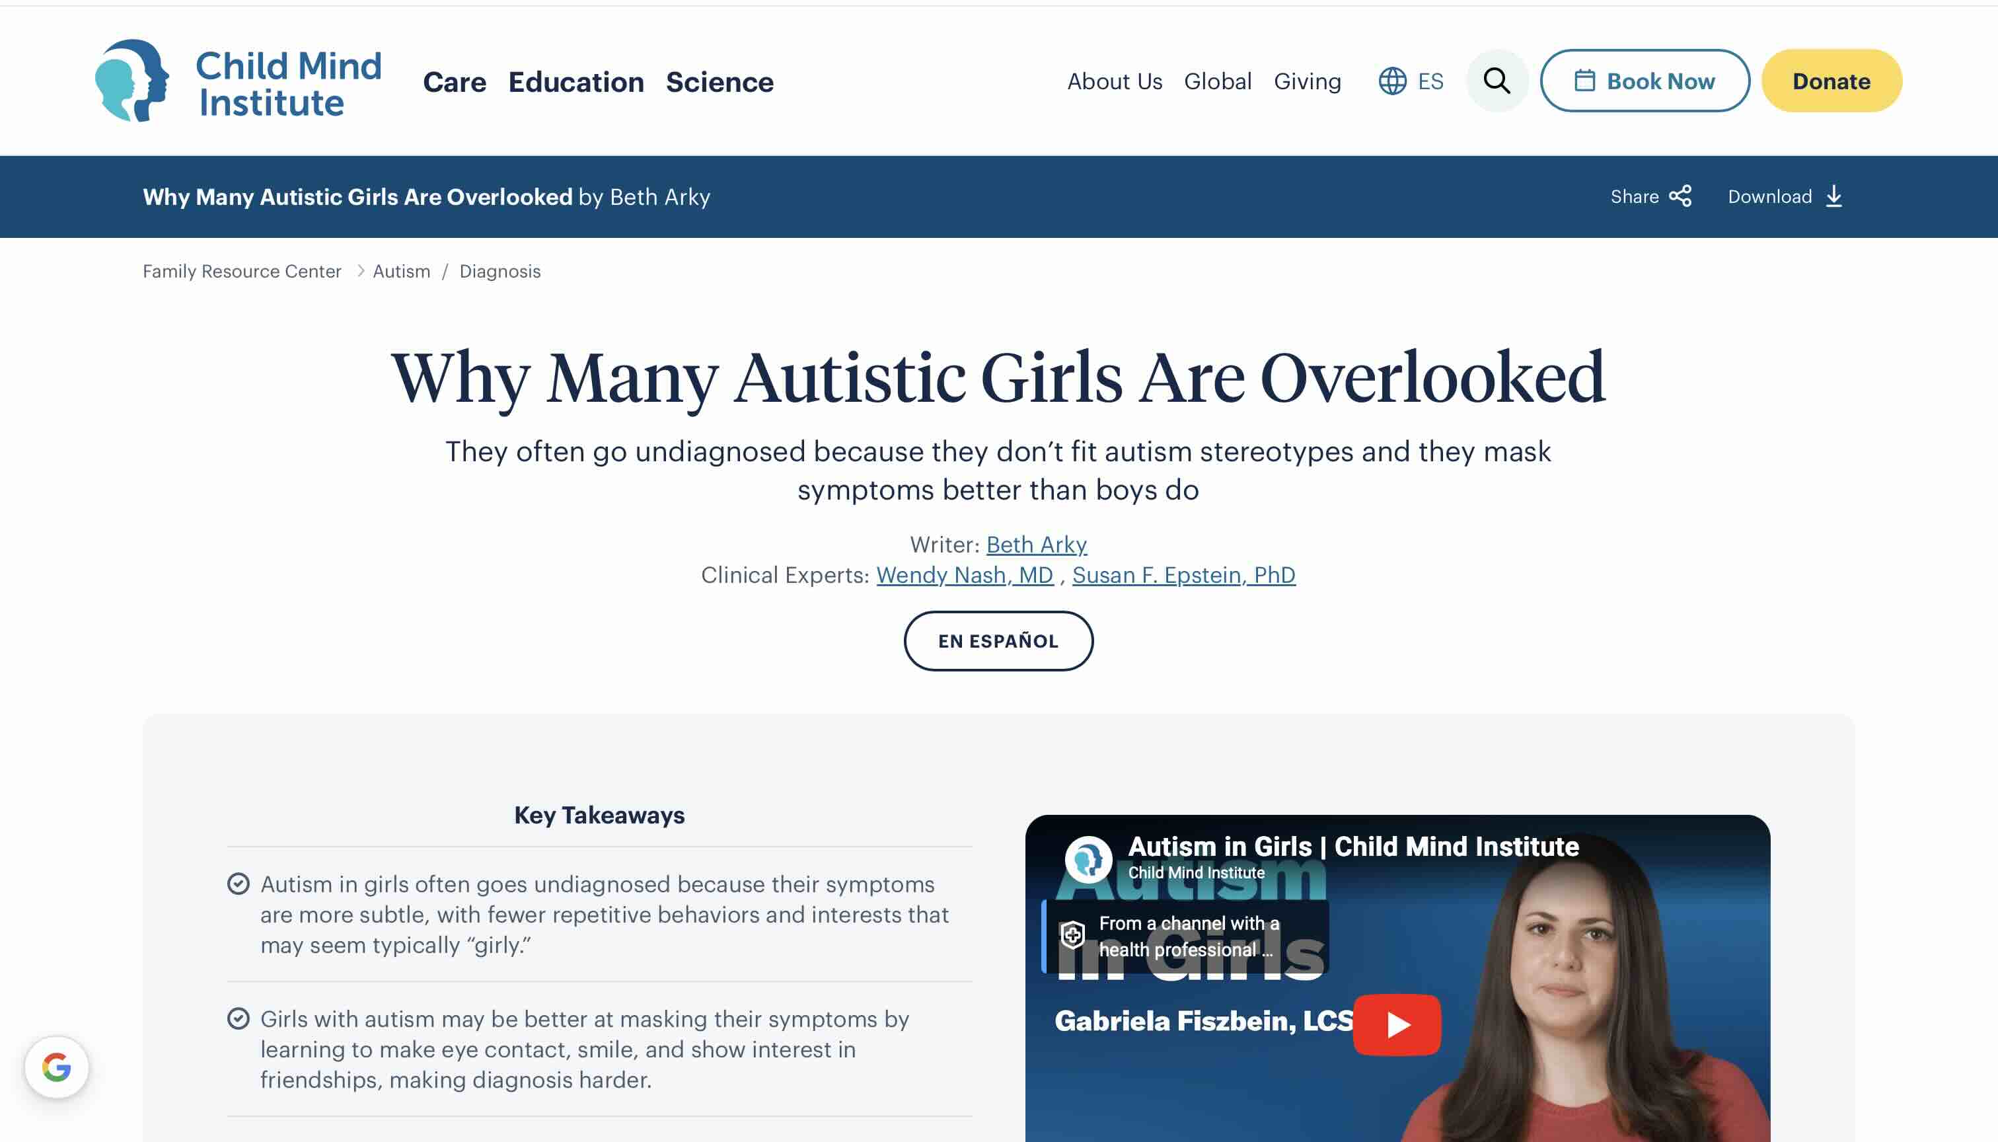The width and height of the screenshot is (1998, 1142).
Task: Click check icon beside 'Autism in girls often goes'
Action: [239, 884]
